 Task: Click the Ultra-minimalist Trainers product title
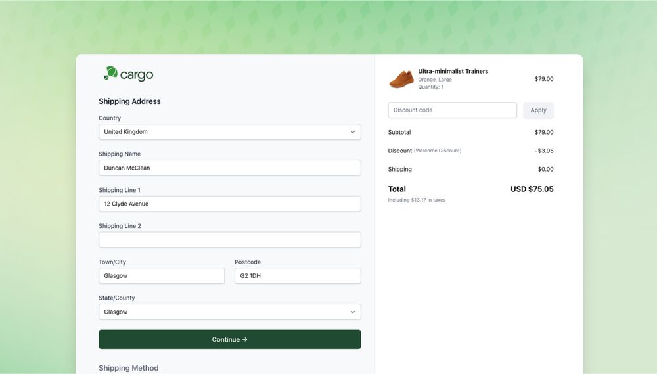point(453,71)
